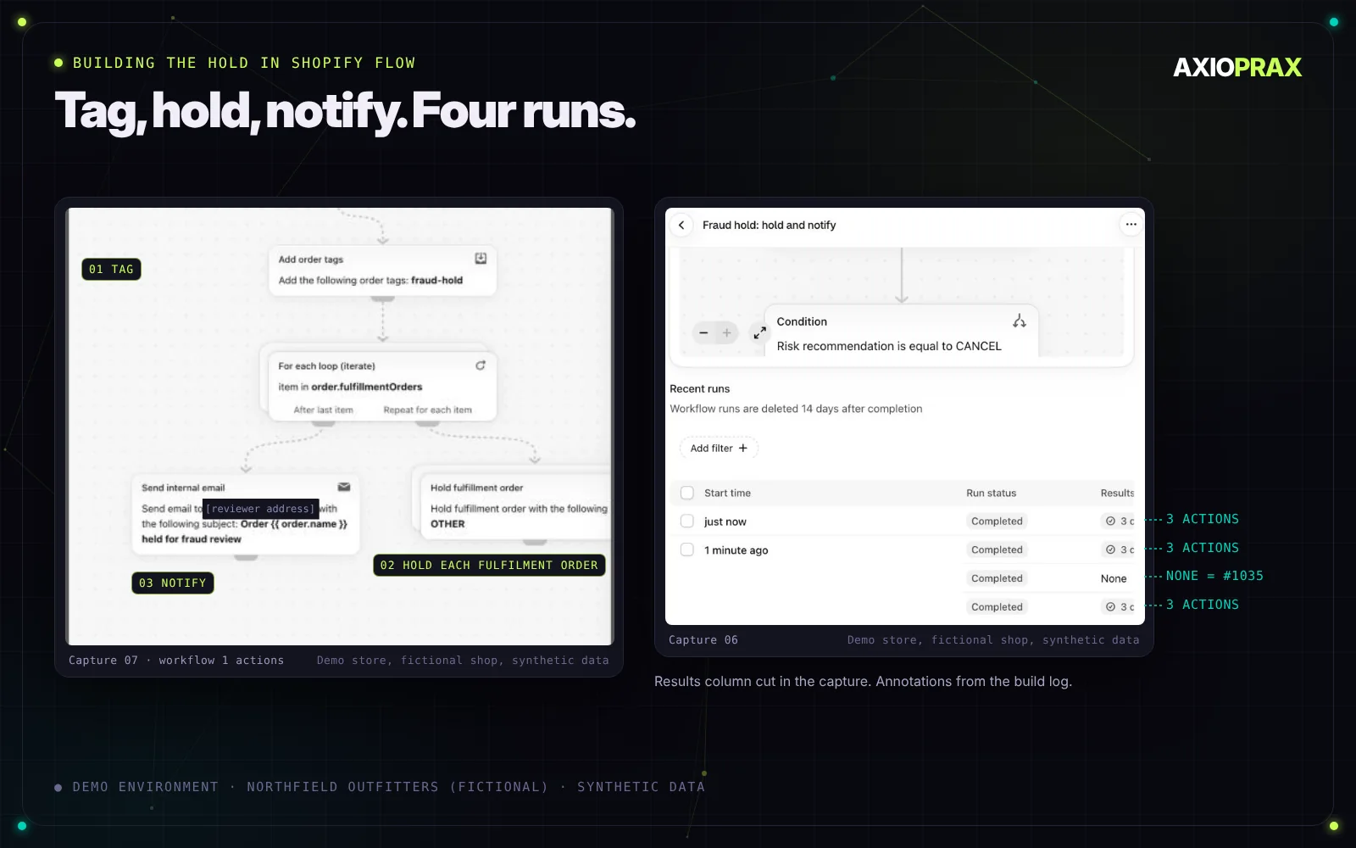Expand the workflow preview to full screen
1356x848 pixels.
click(759, 333)
